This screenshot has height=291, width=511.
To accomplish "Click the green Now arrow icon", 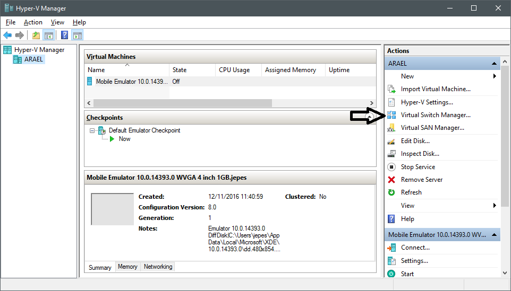I will click(112, 139).
